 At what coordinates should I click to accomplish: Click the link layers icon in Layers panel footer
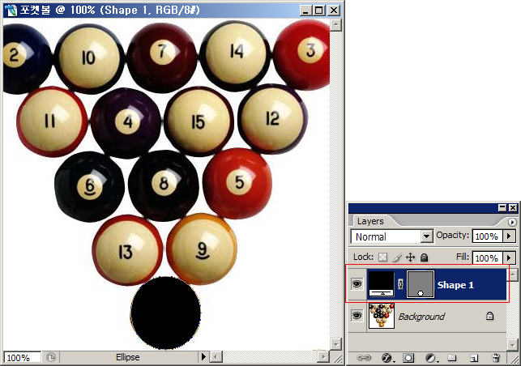pyautogui.click(x=364, y=358)
